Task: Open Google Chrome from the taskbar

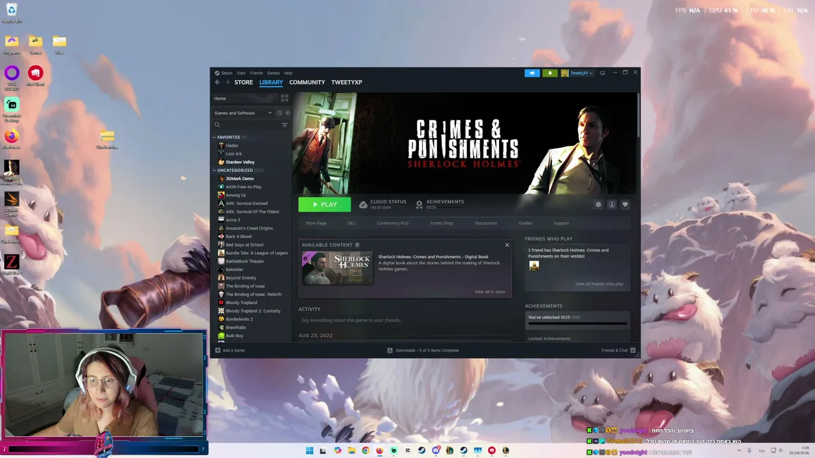Action: (x=365, y=450)
